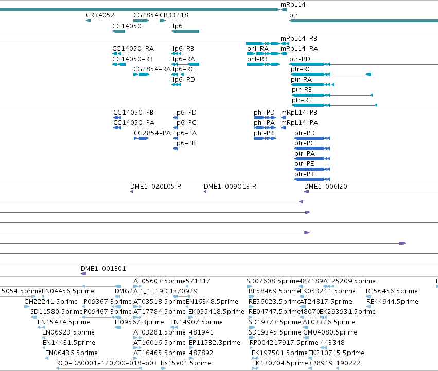The image size is (438, 371).
Task: Select transcript phl-RB
Action: pyautogui.click(x=264, y=64)
